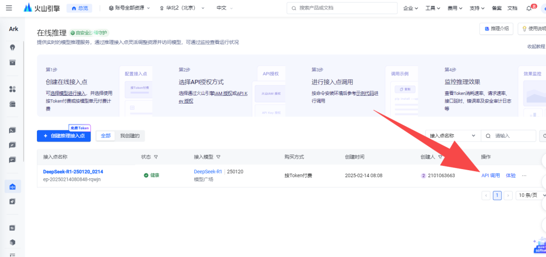Click the archive box sidebar icon
Image resolution: width=546 pixels, height=257 pixels.
coord(13,63)
